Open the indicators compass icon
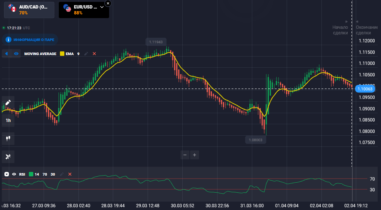The width and height of the screenshot is (381, 210). click(8, 157)
